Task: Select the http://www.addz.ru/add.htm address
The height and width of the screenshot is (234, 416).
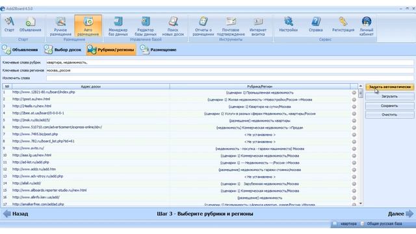Action: tap(34, 169)
